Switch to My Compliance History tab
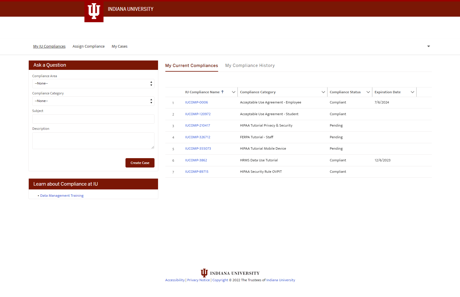The height and width of the screenshot is (297, 460). point(250,65)
